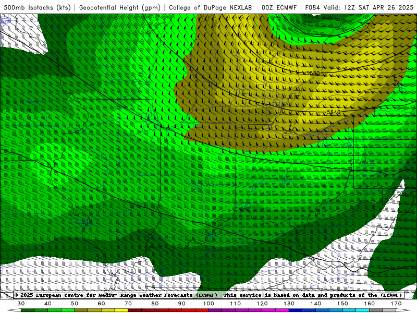The image size is (417, 313).
Task: Click the 130 label on the colorbar
Action: click(x=289, y=304)
